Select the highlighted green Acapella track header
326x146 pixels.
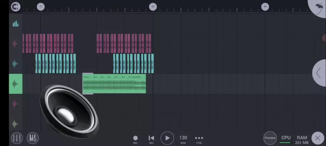16,84
